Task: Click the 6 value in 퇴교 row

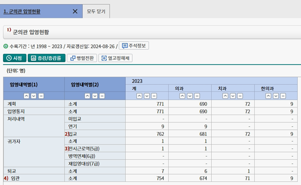Action: tap(206, 171)
